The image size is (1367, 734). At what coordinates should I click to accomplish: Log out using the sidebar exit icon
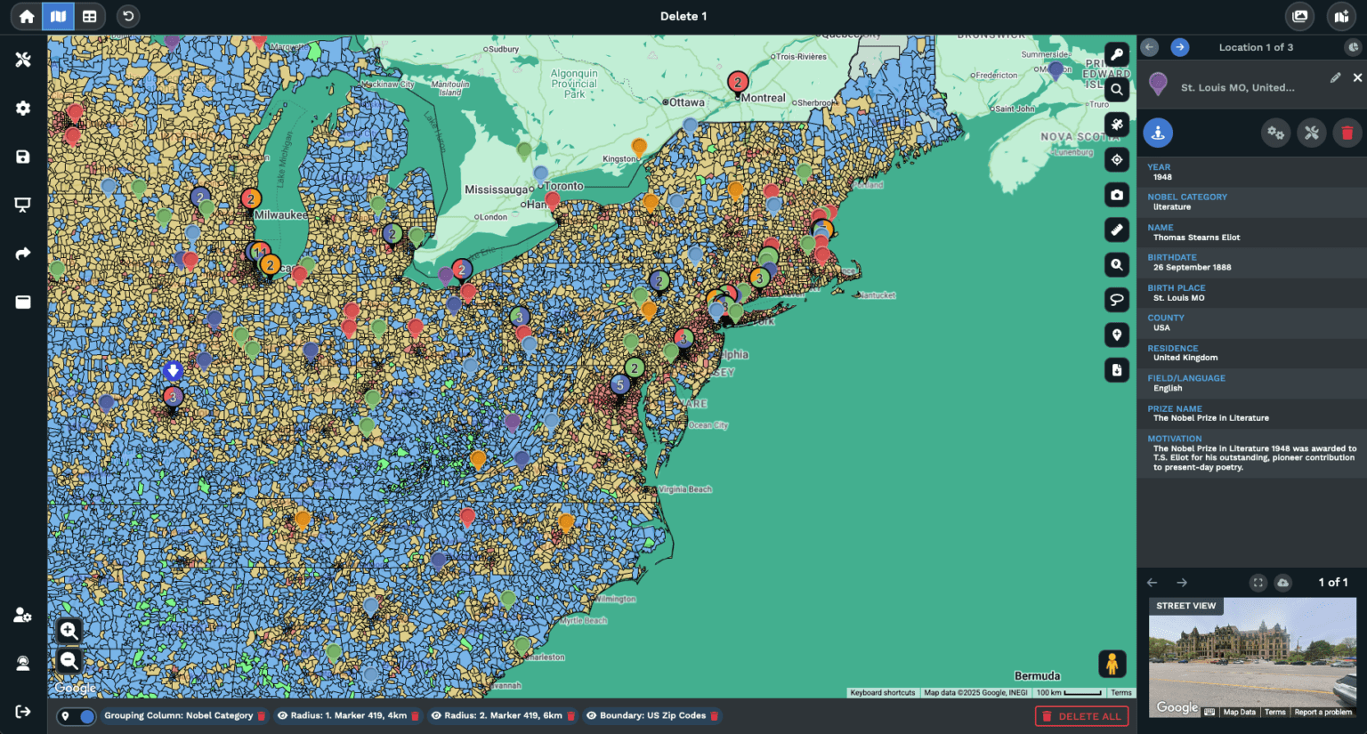pyautogui.click(x=23, y=711)
